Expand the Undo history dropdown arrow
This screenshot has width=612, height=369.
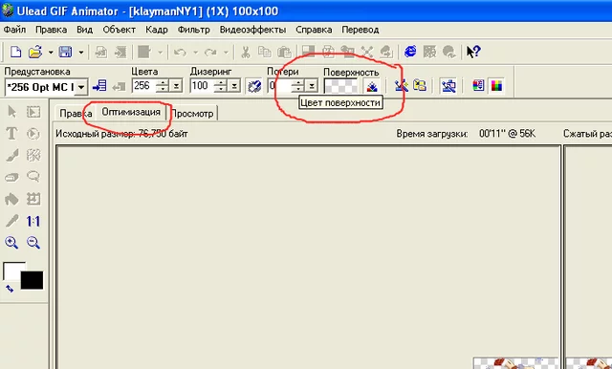(x=195, y=52)
